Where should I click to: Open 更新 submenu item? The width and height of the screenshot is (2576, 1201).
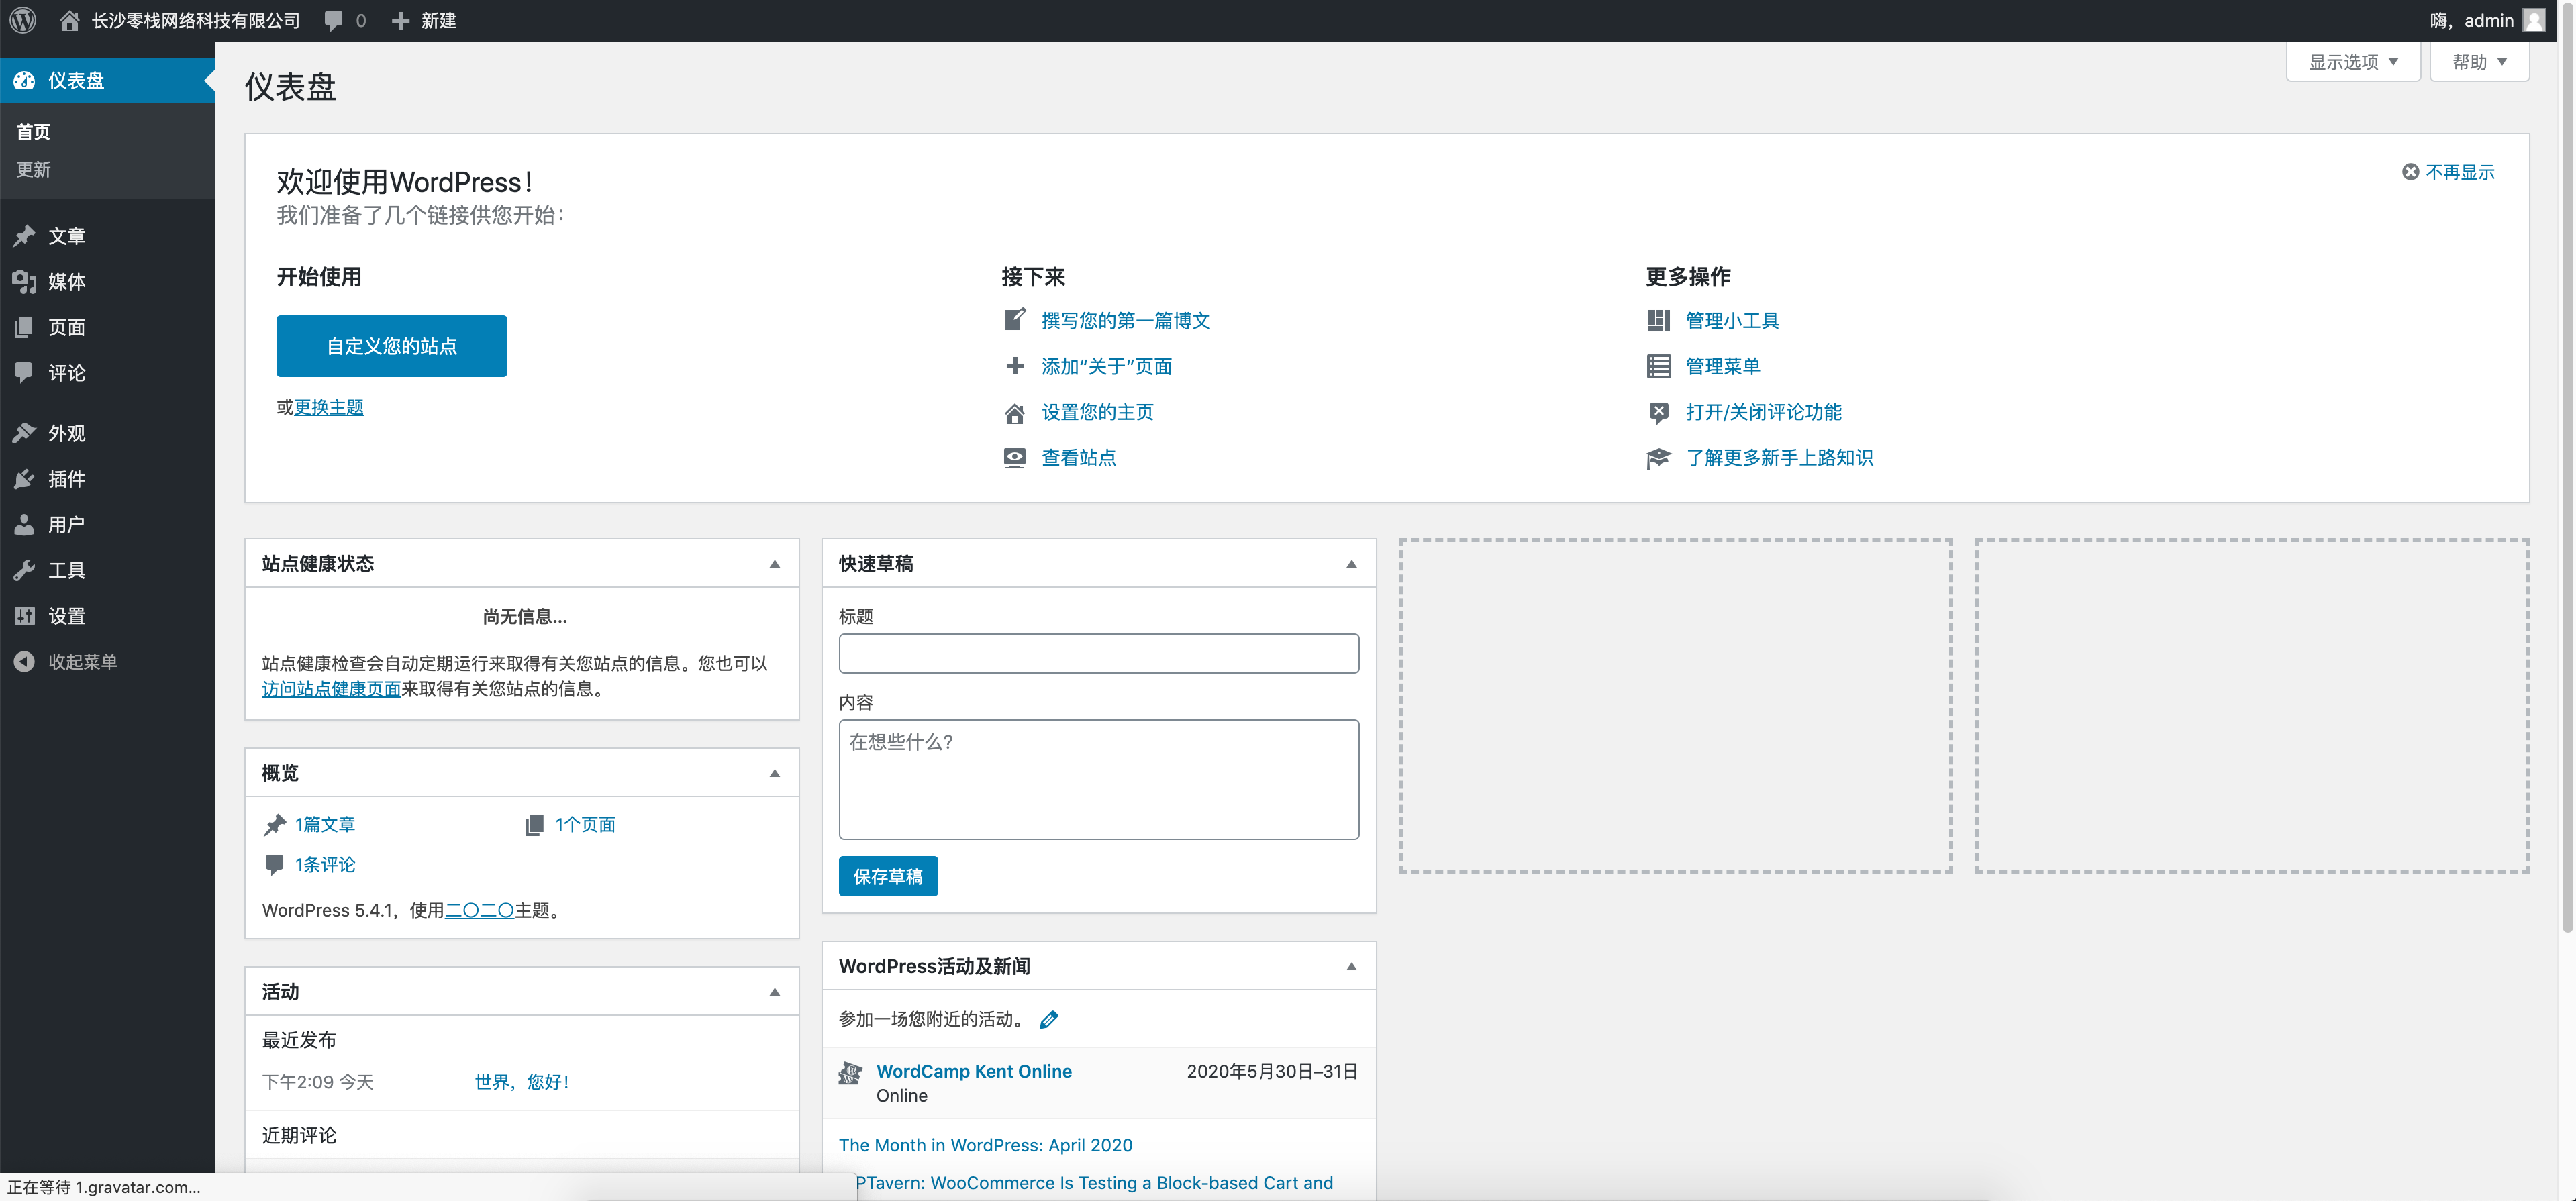33,169
